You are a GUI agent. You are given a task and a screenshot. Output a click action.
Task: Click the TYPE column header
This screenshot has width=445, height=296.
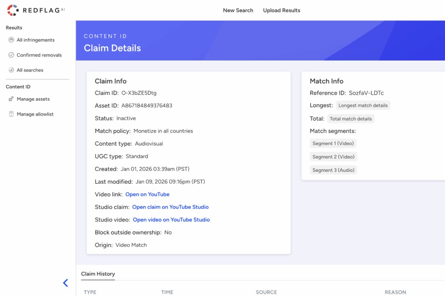tap(90, 292)
